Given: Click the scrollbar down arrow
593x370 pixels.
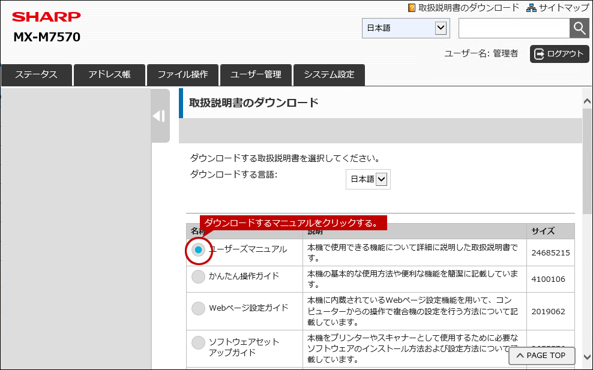Looking at the screenshot, I should (x=587, y=357).
